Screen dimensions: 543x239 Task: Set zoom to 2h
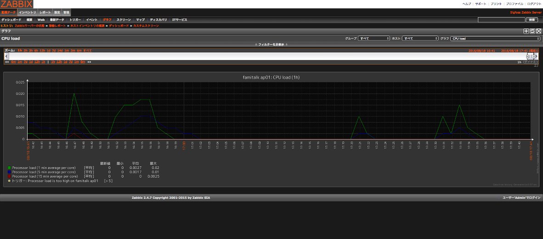(25, 50)
